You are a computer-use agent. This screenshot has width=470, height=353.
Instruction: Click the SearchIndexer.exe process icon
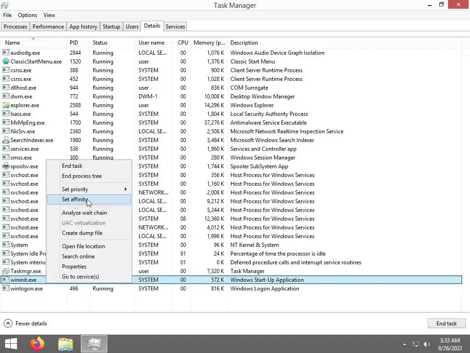pos(6,140)
